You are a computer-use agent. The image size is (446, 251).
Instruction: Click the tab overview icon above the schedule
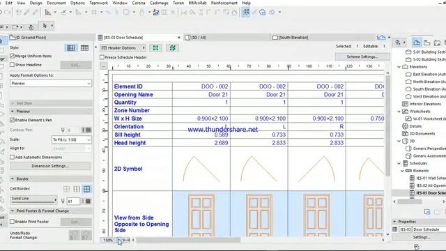[381, 37]
